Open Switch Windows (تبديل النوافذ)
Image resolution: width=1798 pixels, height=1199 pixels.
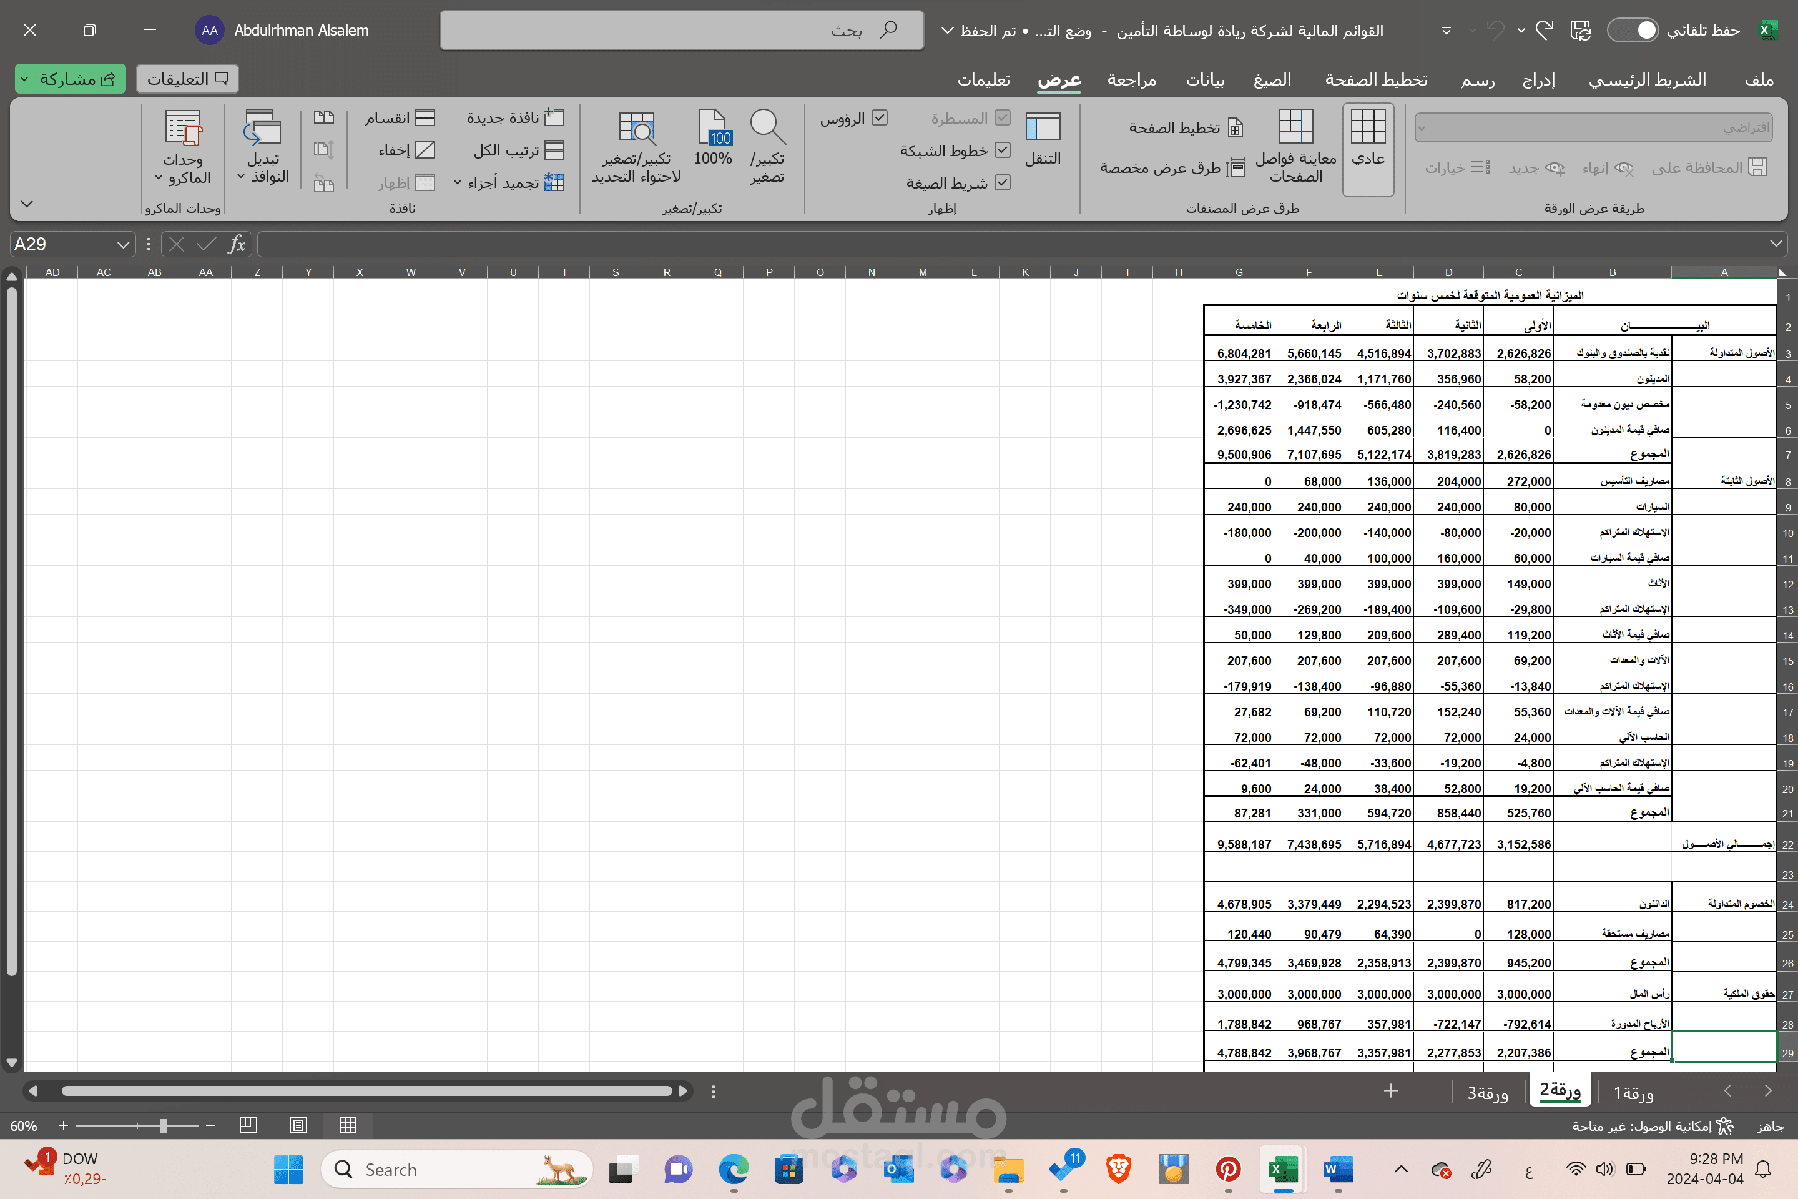click(x=262, y=147)
